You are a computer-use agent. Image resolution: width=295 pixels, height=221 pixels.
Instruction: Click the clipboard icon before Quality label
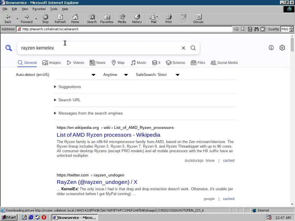click(x=263, y=29)
